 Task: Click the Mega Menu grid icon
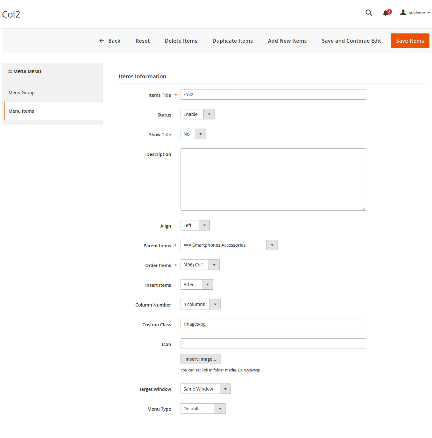pos(10,72)
